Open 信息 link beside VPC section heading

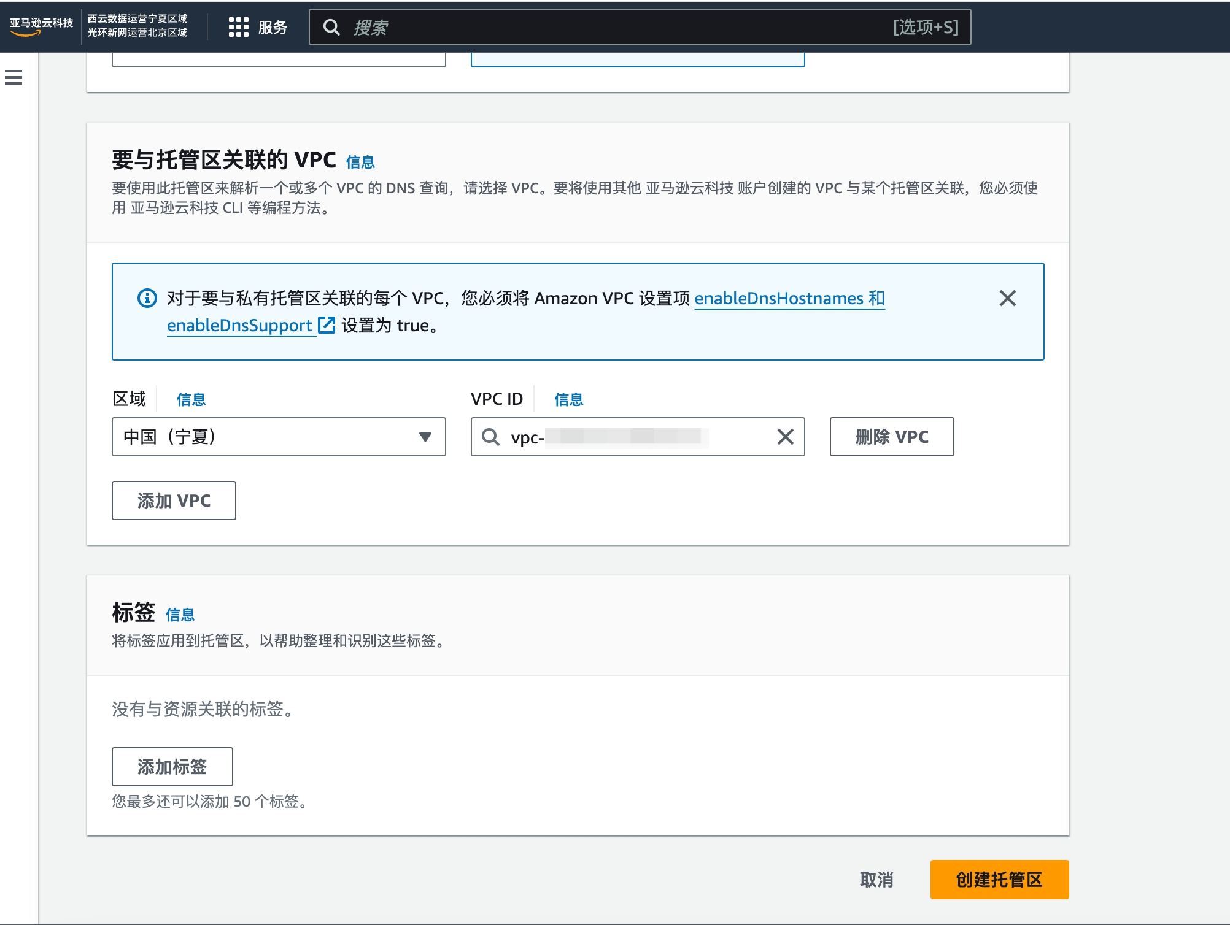click(x=360, y=162)
